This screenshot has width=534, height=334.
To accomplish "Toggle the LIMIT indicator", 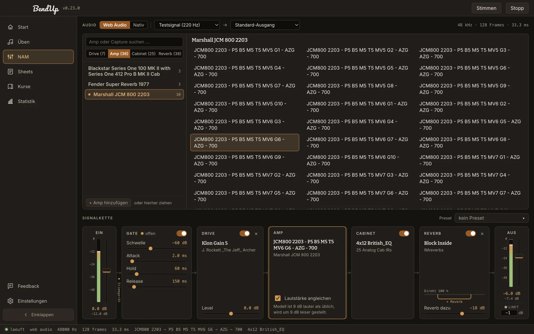I will coord(511,307).
